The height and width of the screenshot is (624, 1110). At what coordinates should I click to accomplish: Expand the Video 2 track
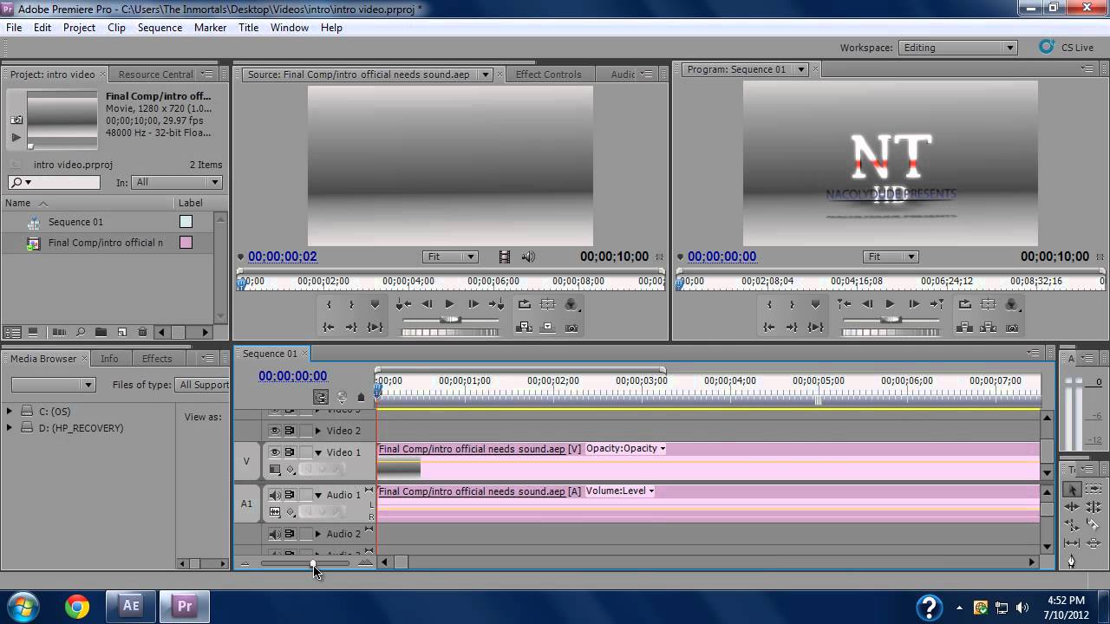(317, 431)
